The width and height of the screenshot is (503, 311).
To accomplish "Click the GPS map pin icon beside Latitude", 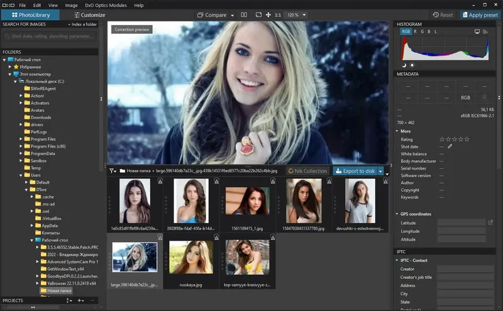I will (x=490, y=222).
